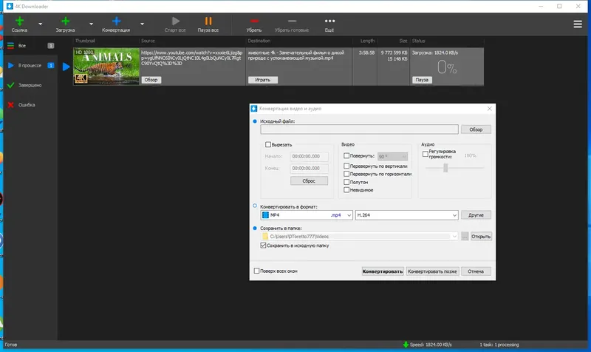Select the Ошибка filter
Image resolution: width=591 pixels, height=352 pixels.
(30, 105)
